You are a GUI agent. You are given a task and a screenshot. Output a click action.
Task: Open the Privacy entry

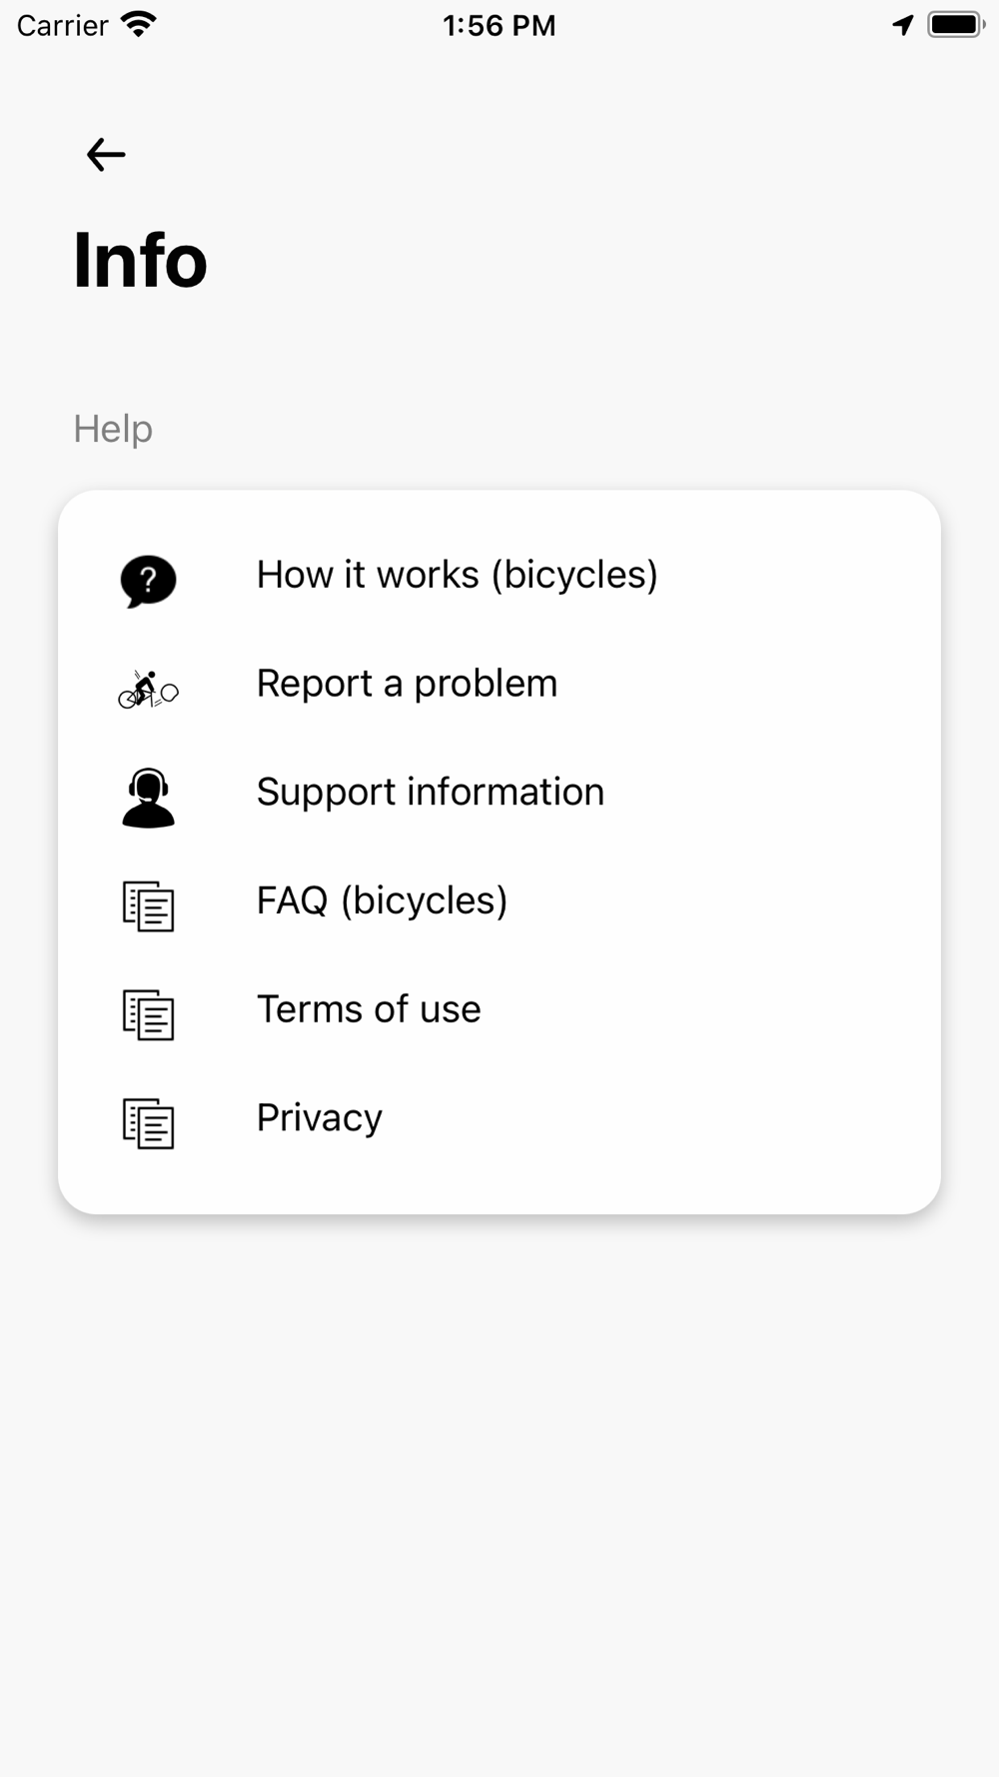(319, 1117)
